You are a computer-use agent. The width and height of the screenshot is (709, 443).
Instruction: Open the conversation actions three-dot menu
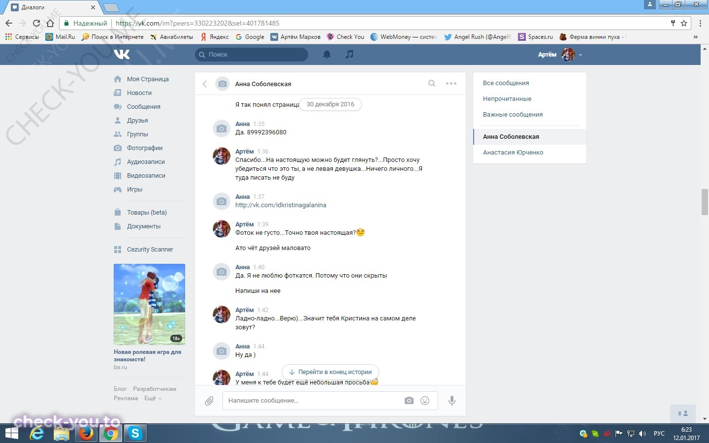point(451,83)
